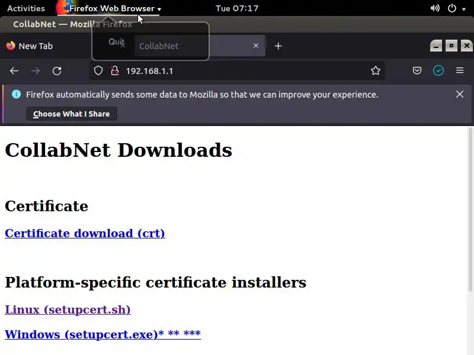Image resolution: width=474 pixels, height=355 pixels.
Task: Go back using the back arrow
Action: [x=14, y=71]
